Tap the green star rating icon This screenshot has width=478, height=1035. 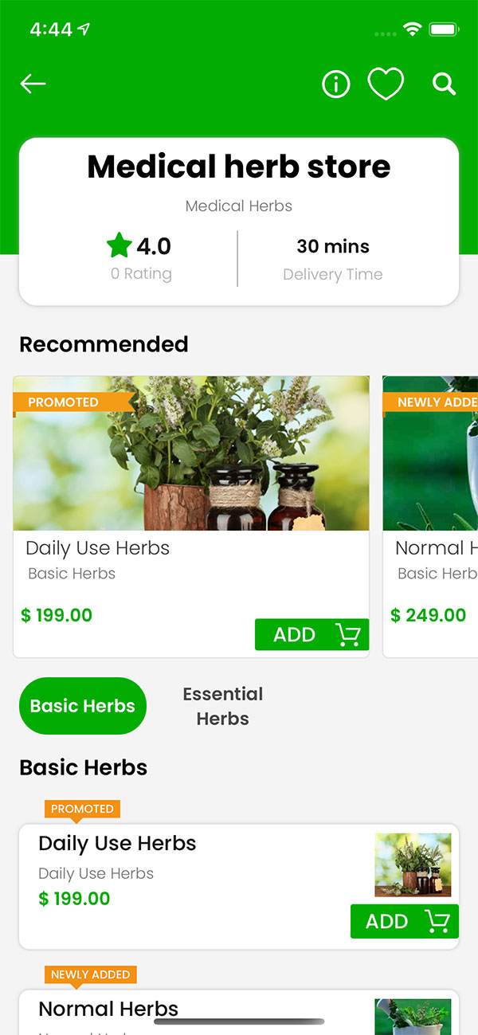pos(119,245)
